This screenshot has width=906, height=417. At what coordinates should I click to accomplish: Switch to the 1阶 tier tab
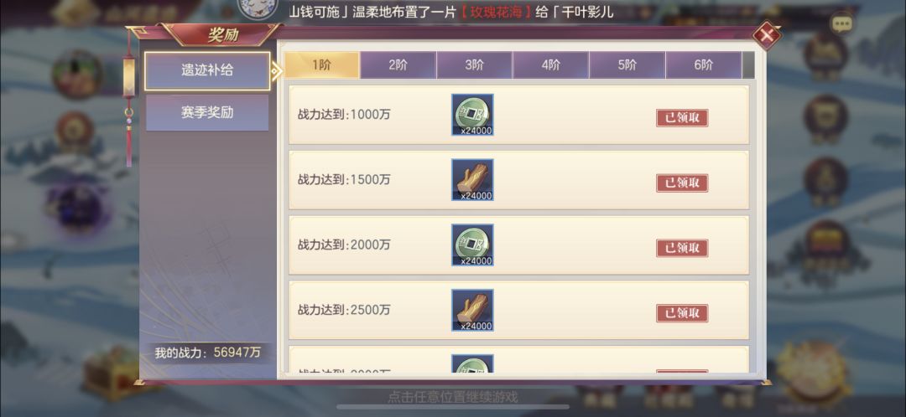click(322, 65)
